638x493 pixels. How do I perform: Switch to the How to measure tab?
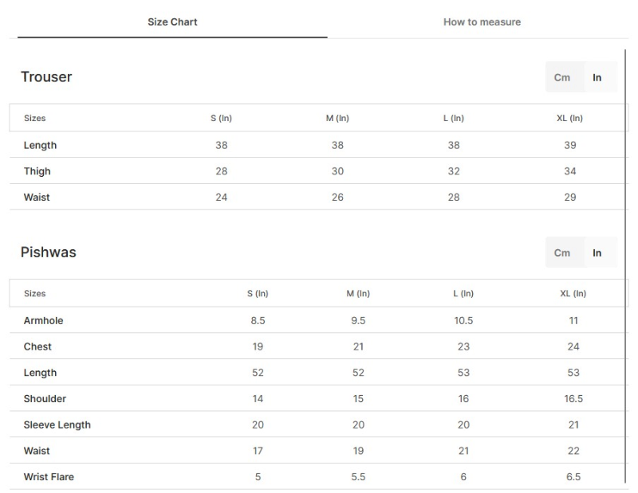(x=482, y=22)
